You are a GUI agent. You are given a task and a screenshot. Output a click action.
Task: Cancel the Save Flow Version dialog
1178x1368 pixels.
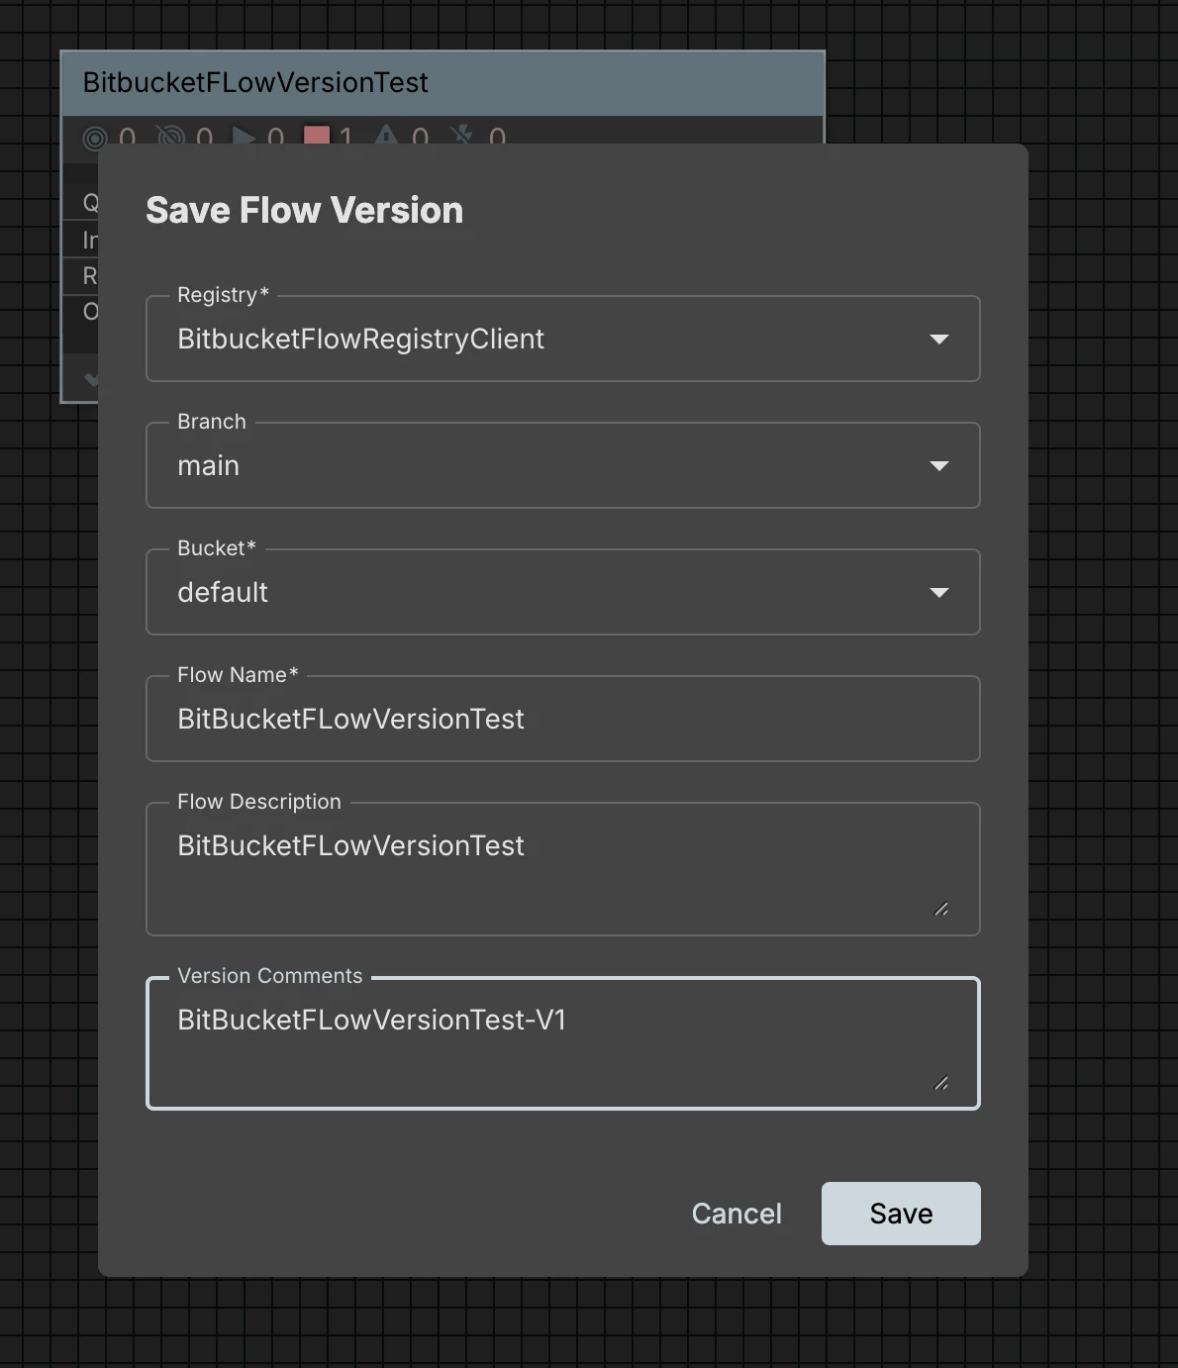tap(736, 1214)
